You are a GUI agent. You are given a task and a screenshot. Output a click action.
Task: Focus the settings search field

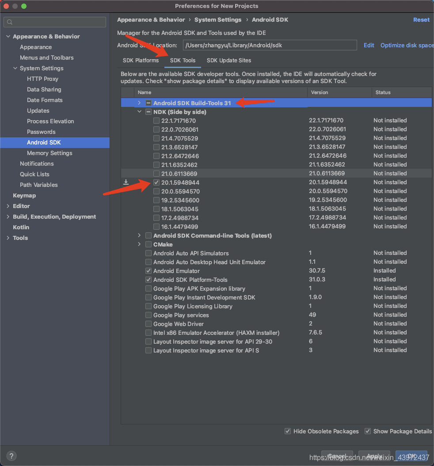[x=55, y=22]
